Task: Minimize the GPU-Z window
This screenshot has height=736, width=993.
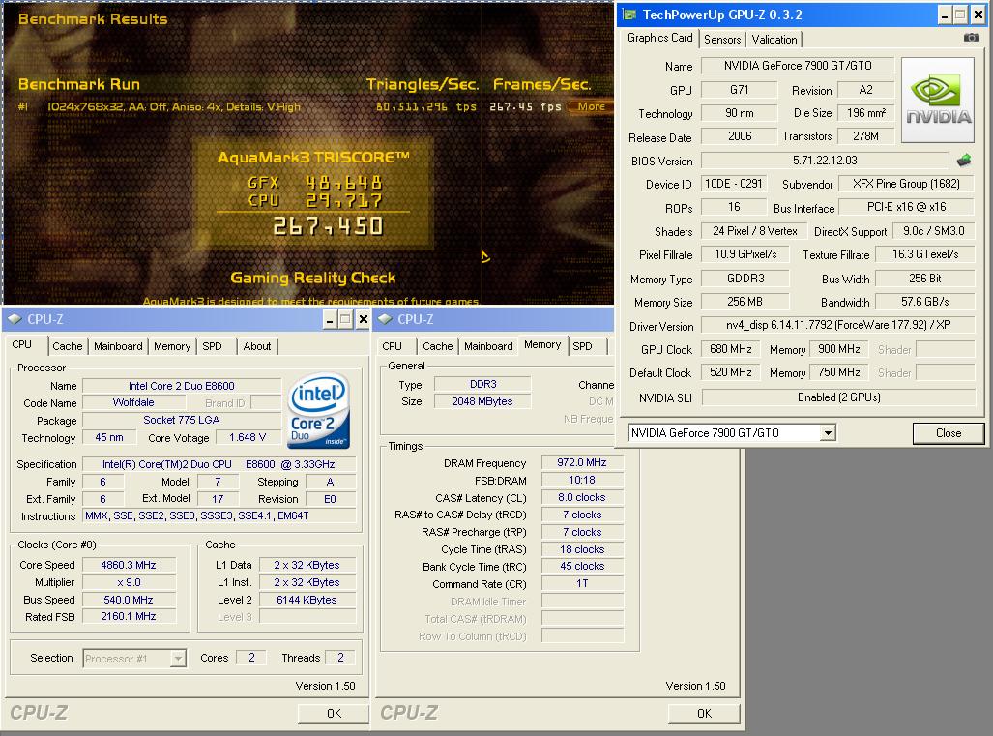Action: pyautogui.click(x=945, y=15)
